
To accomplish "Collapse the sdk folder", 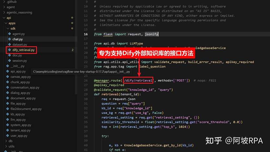I will [8, 29].
